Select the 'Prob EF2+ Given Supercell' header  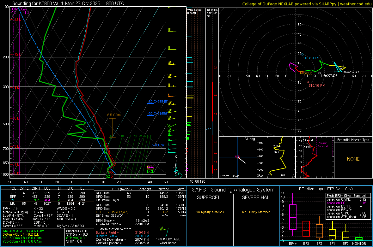(x=346, y=196)
